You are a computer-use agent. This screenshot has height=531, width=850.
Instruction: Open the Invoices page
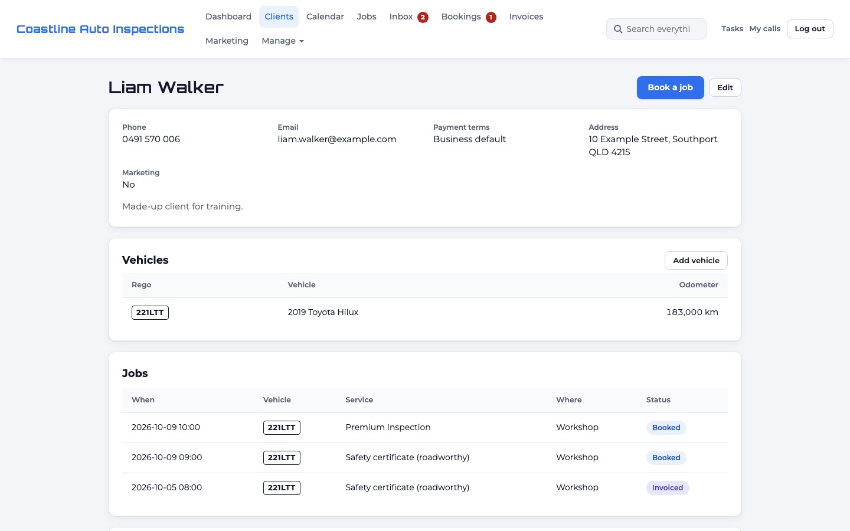click(526, 17)
